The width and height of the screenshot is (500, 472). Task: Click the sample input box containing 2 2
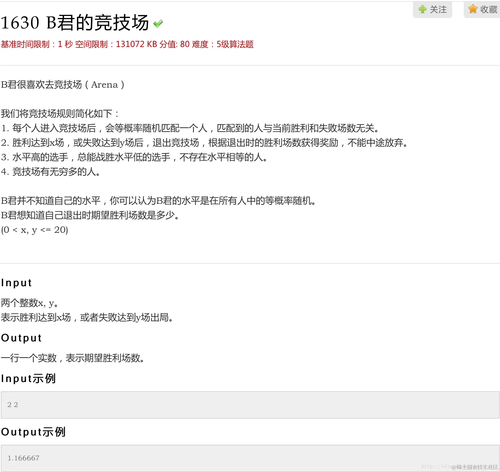point(250,405)
